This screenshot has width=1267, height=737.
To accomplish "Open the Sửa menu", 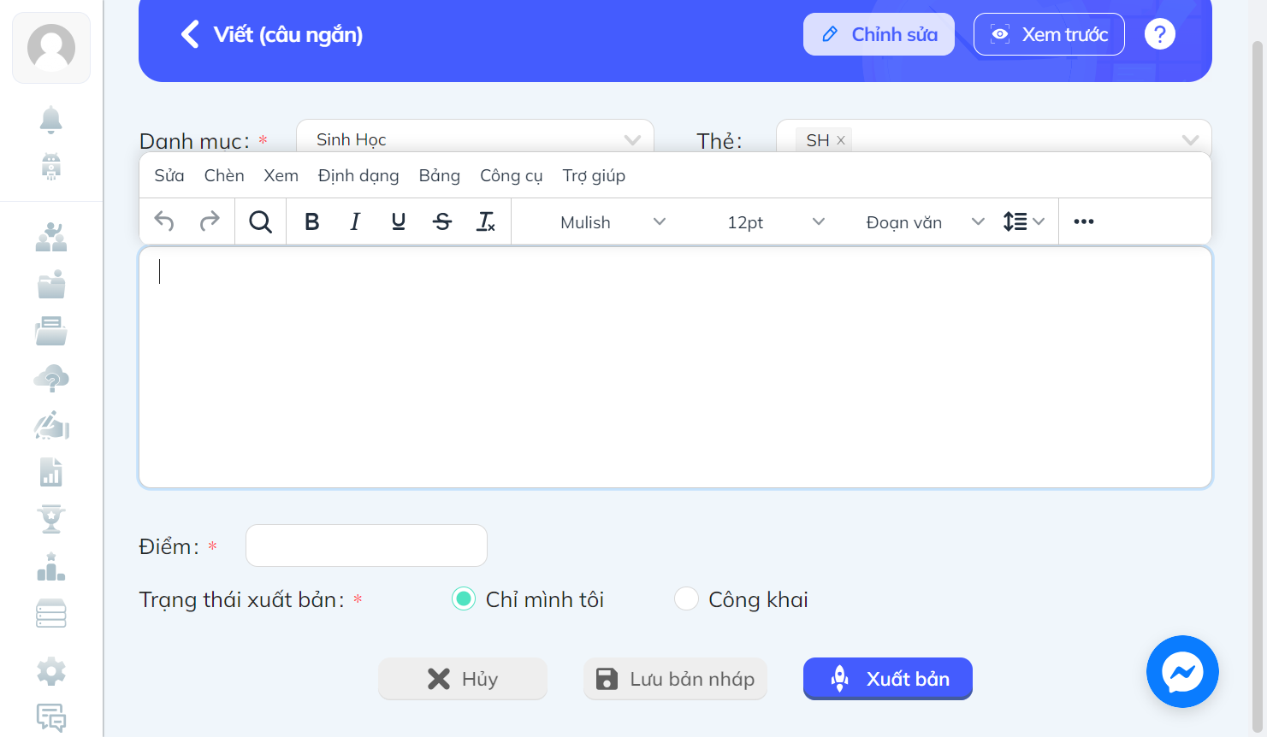I will (169, 175).
